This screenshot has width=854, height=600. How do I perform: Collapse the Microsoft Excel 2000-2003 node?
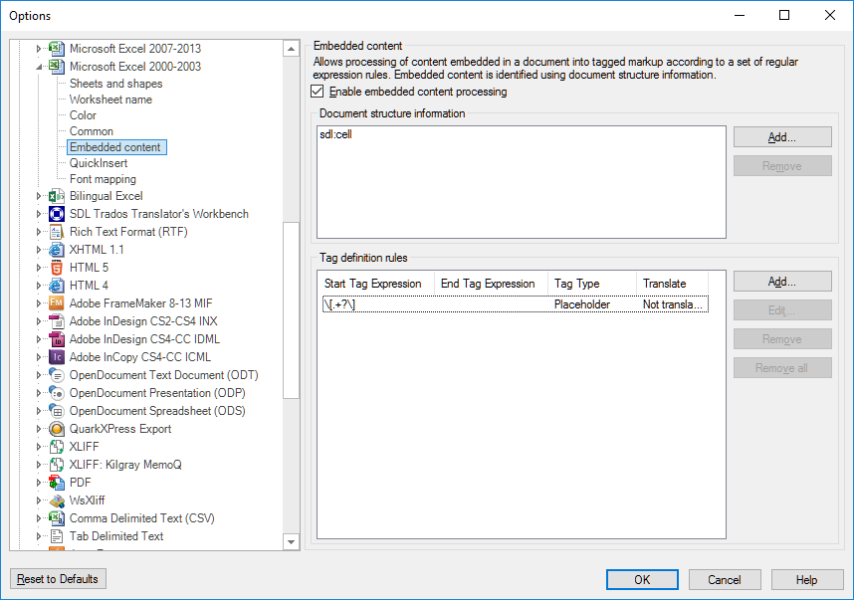(39, 67)
